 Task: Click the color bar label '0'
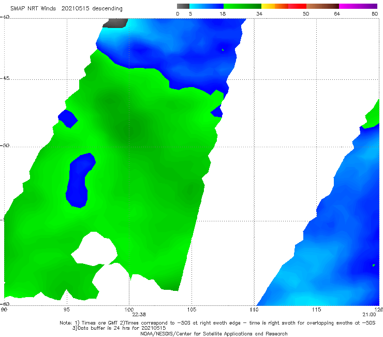coord(178,13)
